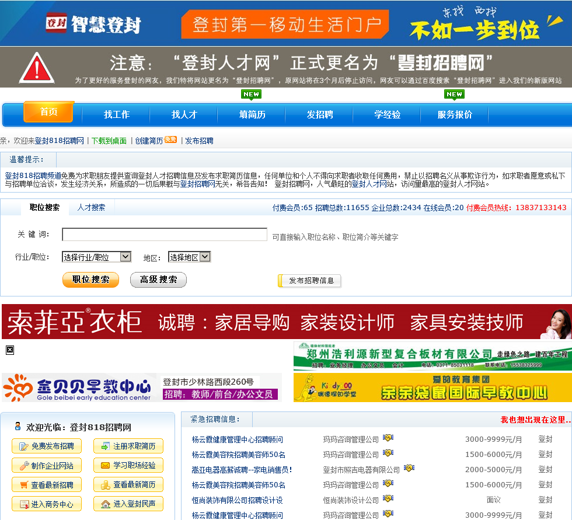
Task: Go to 首页 in navigation bar
Action: (x=48, y=111)
